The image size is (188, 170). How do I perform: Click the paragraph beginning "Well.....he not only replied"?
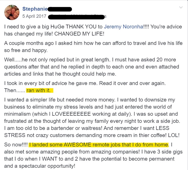[92, 67]
